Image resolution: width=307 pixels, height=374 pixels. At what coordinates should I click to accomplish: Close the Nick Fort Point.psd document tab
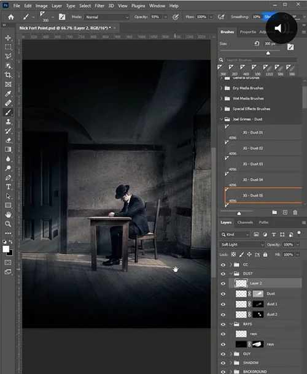pos(115,28)
